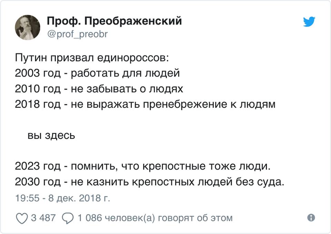Click the reply count number 1 086
The width and height of the screenshot is (331, 234).
tap(90, 218)
